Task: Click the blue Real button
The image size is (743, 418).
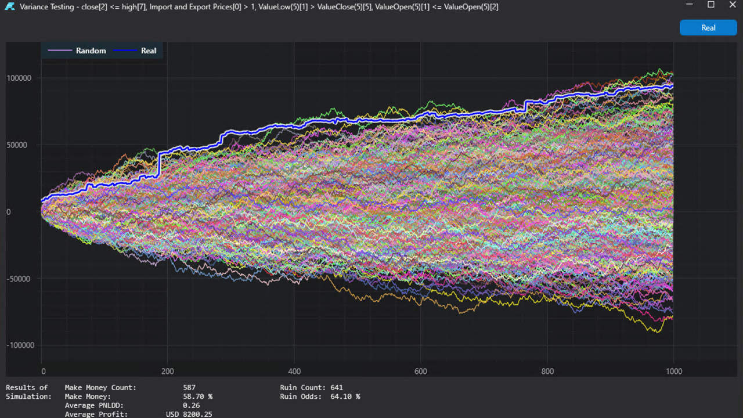Action: tap(708, 27)
